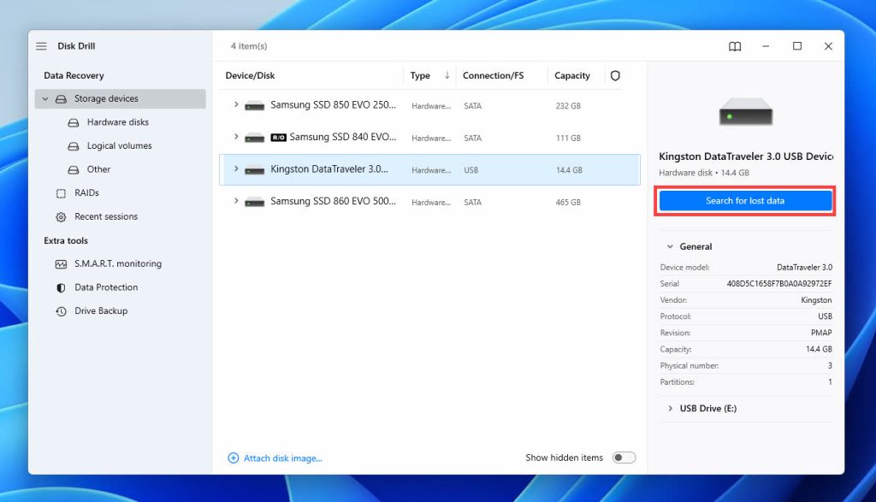Click the Other category drive icon
876x502 pixels.
pos(74,169)
